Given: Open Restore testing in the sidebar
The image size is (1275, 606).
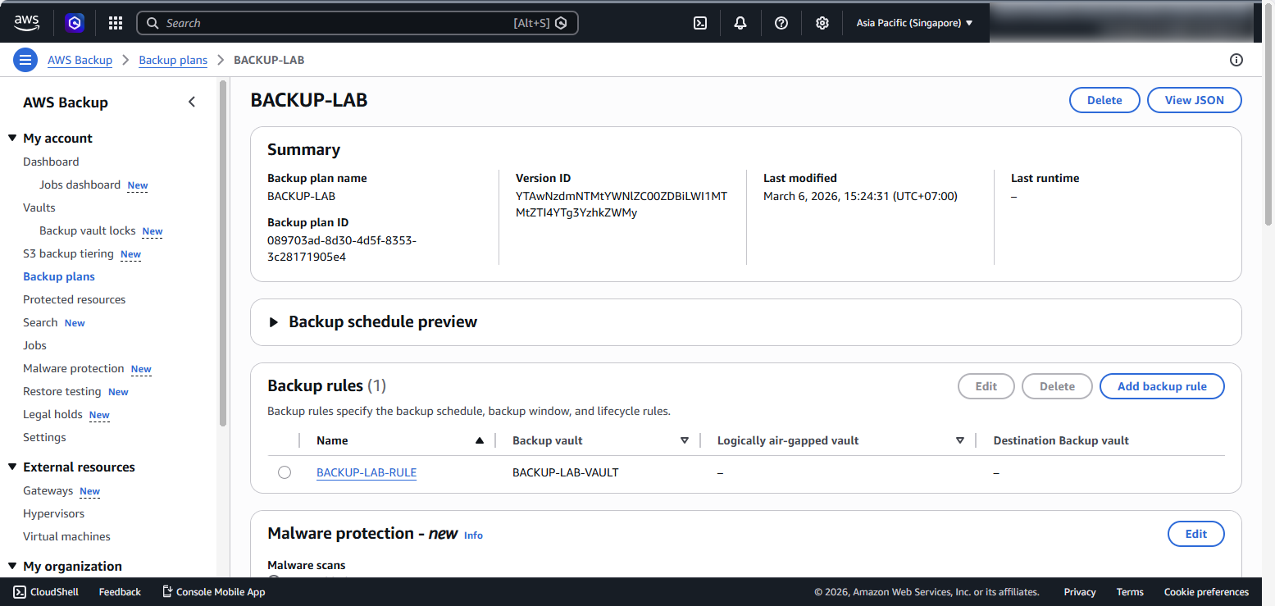Looking at the screenshot, I should (62, 391).
